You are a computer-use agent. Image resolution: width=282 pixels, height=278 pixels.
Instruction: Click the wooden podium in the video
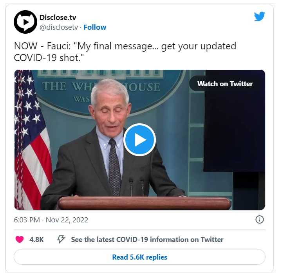(144, 203)
